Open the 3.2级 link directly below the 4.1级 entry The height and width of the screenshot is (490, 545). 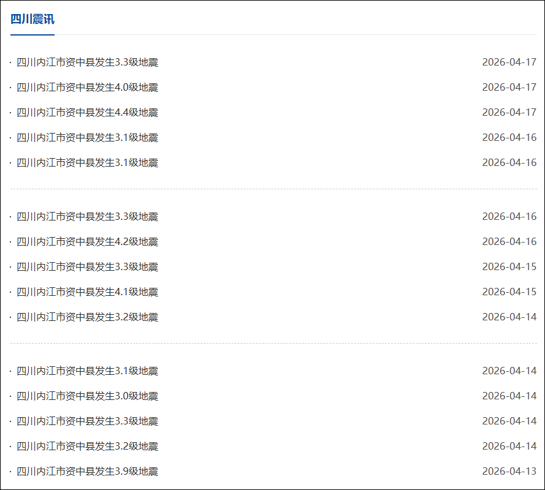[x=87, y=317]
